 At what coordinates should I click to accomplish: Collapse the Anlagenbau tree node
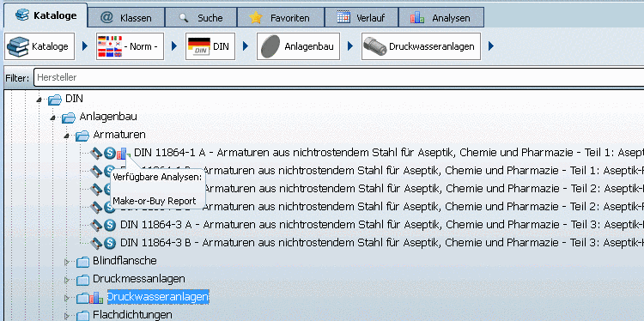point(52,118)
